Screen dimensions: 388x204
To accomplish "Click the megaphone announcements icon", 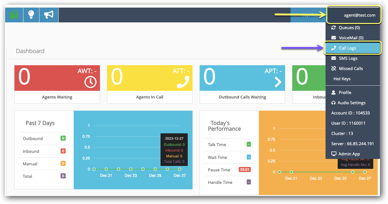I will [x=49, y=15].
